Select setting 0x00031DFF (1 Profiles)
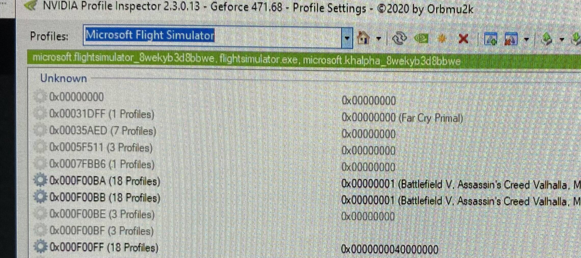The height and width of the screenshot is (258, 581). tap(102, 114)
